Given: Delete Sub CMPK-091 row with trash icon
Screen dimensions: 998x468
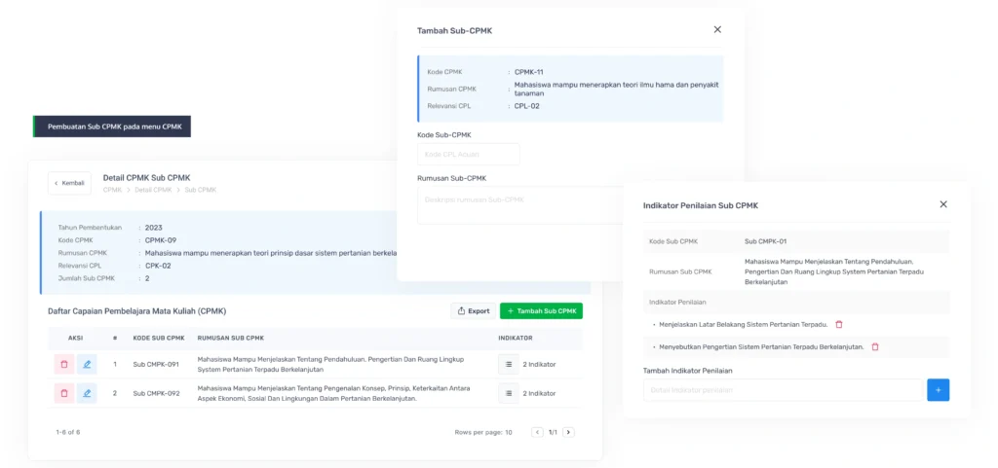Looking at the screenshot, I should (63, 365).
